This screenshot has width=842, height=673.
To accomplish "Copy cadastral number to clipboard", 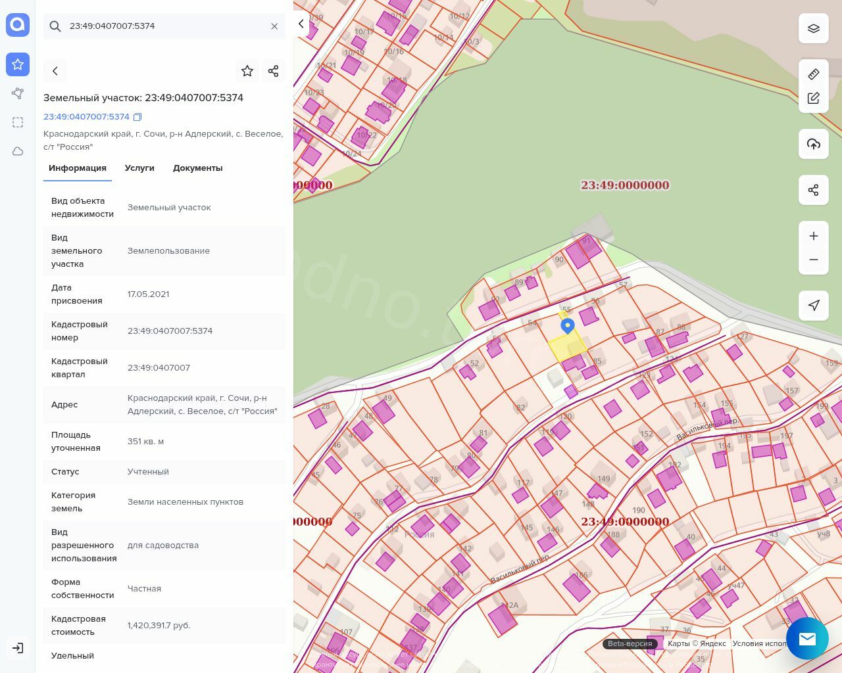I will 137,117.
